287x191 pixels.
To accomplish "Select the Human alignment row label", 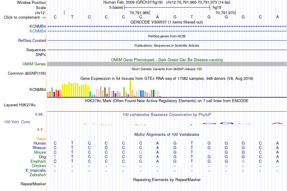I will point(40,143).
